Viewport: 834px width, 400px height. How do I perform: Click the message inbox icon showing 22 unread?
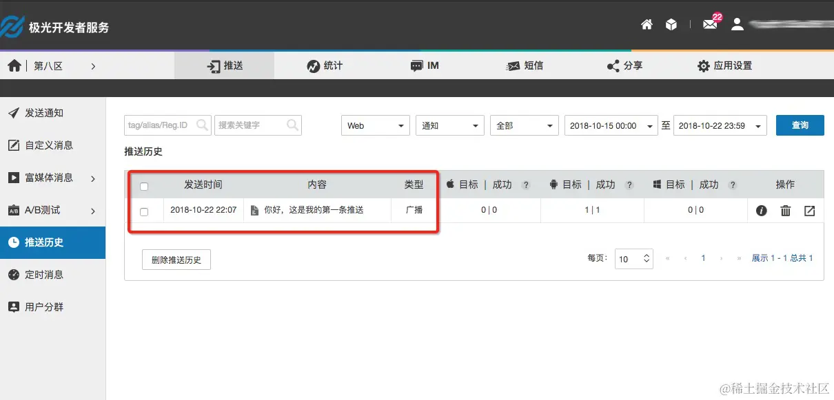[x=710, y=23]
